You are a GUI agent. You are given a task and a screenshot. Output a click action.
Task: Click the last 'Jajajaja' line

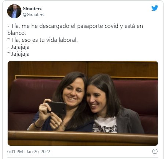(18, 54)
